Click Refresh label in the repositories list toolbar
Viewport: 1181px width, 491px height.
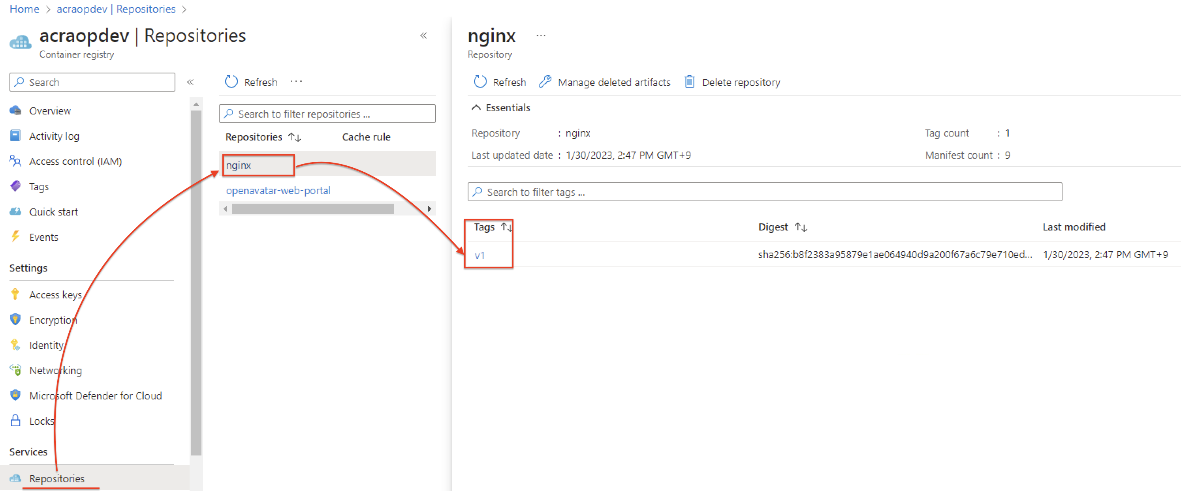pyautogui.click(x=260, y=82)
